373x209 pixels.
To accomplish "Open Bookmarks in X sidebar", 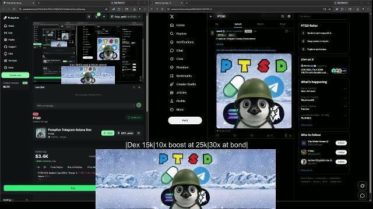I will 181,76.
